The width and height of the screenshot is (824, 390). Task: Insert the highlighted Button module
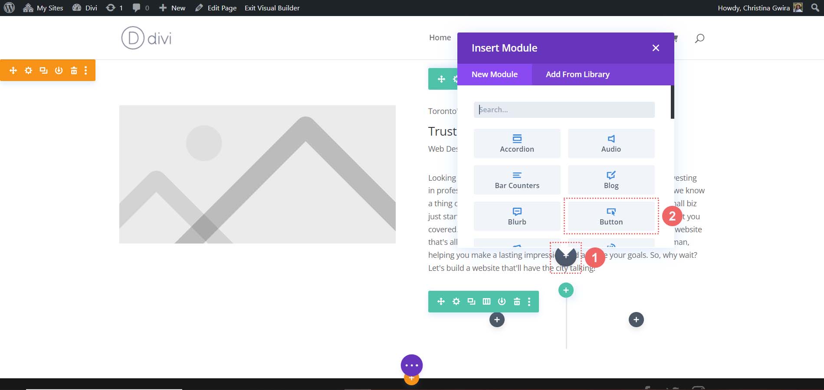click(x=611, y=216)
